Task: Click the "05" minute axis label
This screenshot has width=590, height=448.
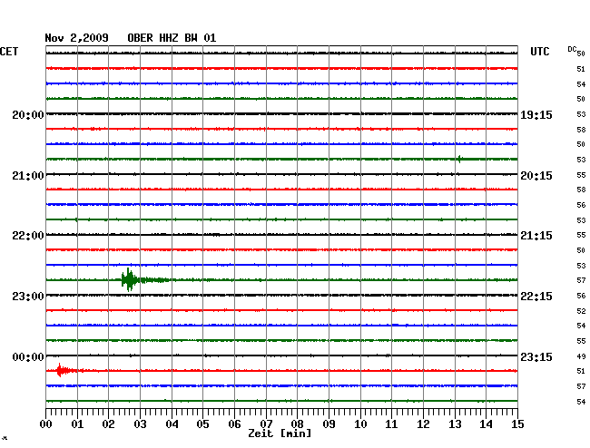Action: pyautogui.click(x=202, y=424)
